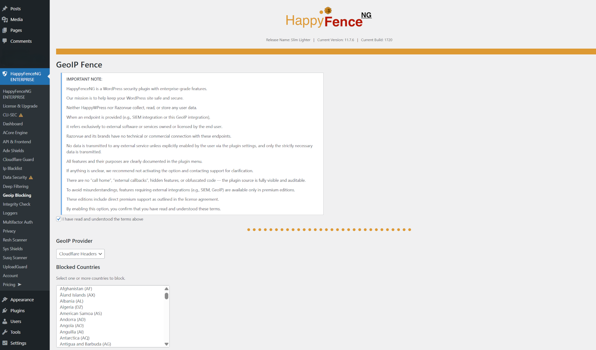Viewport: 596px width, 350px height.
Task: Open UploadGuard page
Action: 15,267
